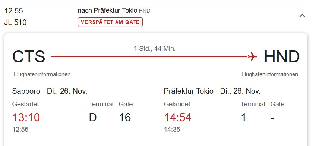Image resolution: width=313 pixels, height=146 pixels.
Task: Open Flughafeninformationen link under CTS
Action: [42, 74]
